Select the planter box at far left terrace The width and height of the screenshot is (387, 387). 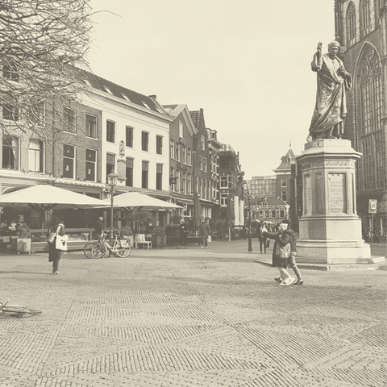click(21, 245)
